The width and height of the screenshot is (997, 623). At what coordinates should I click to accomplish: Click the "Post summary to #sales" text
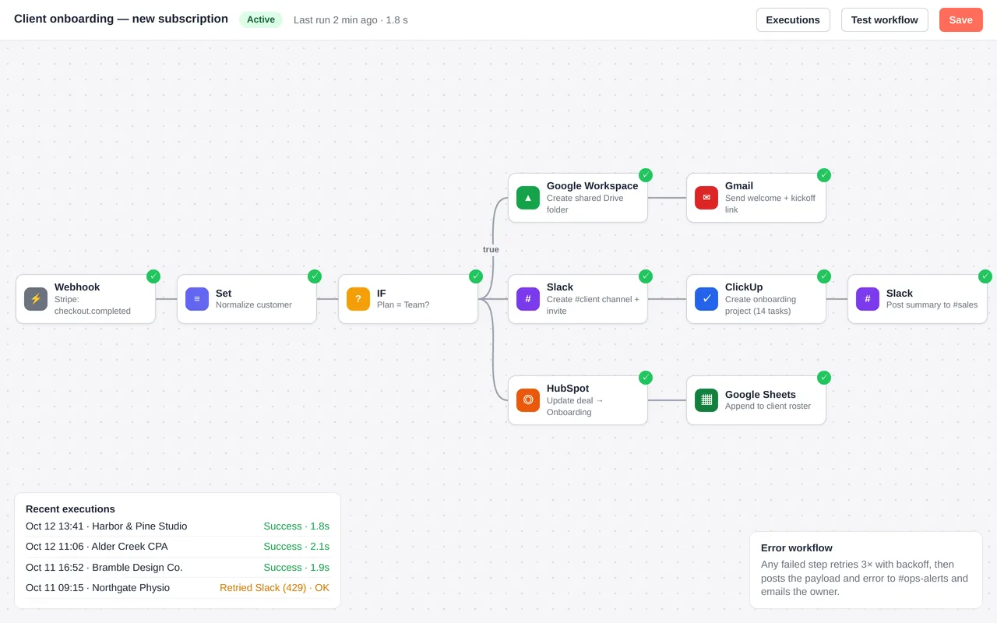click(932, 305)
